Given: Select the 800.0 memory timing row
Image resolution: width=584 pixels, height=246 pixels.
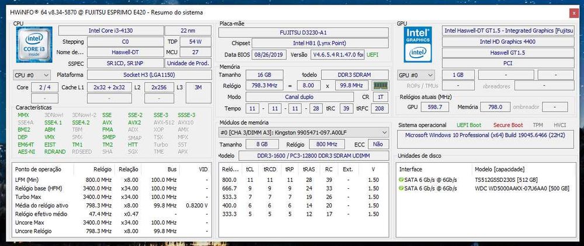Looking at the screenshot, I should (x=303, y=180).
